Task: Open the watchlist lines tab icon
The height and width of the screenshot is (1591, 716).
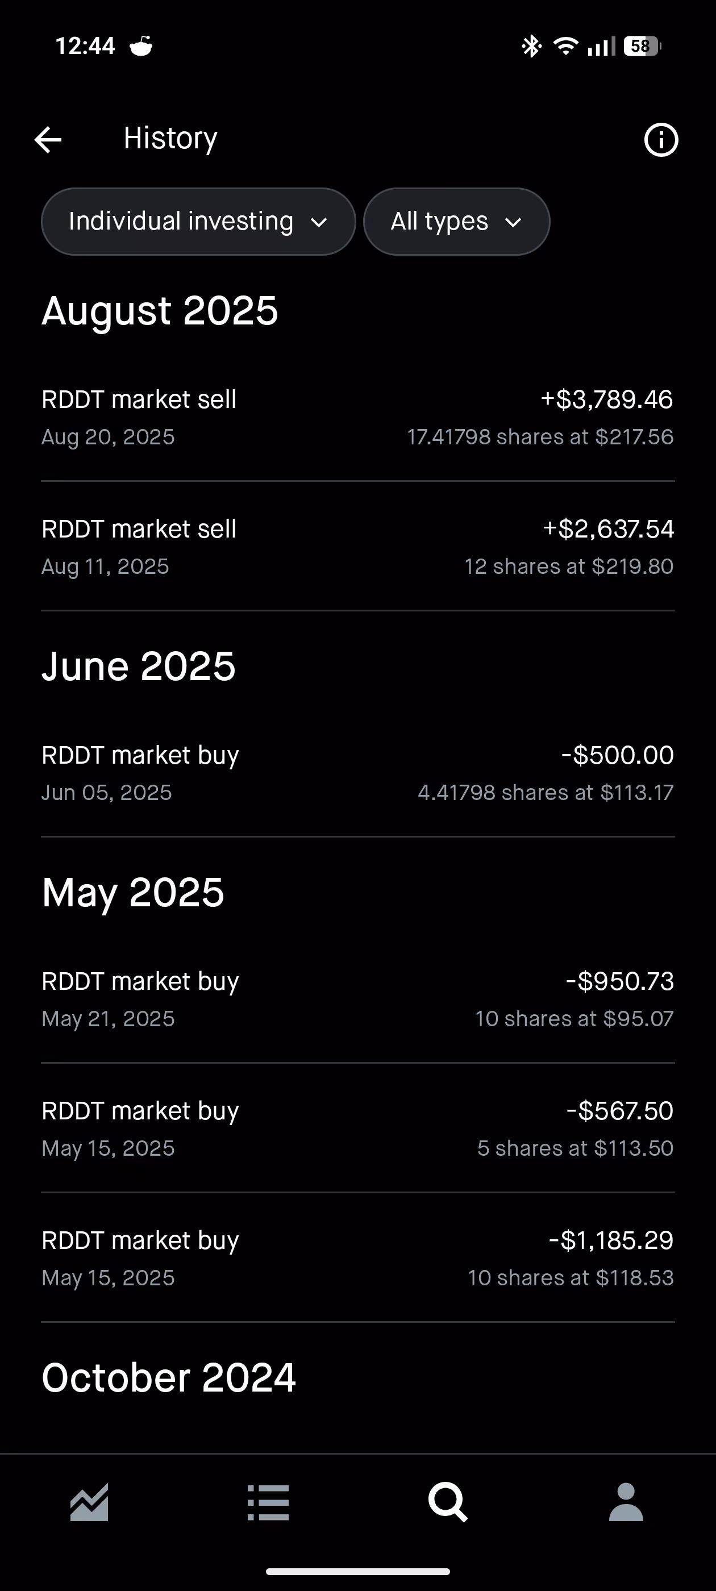Action: 268,1502
